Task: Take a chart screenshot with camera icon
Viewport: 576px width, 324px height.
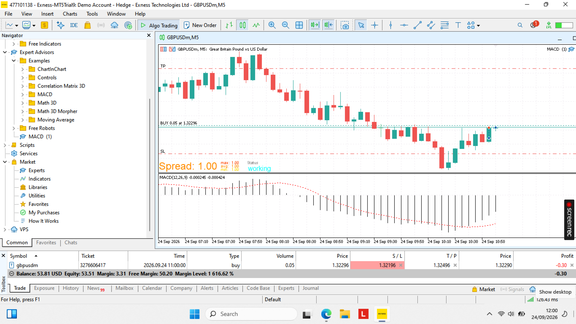Action: (x=345, y=25)
